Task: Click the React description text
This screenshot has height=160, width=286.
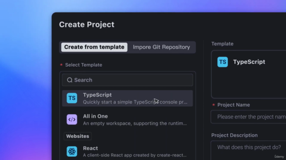Action: (x=135, y=155)
